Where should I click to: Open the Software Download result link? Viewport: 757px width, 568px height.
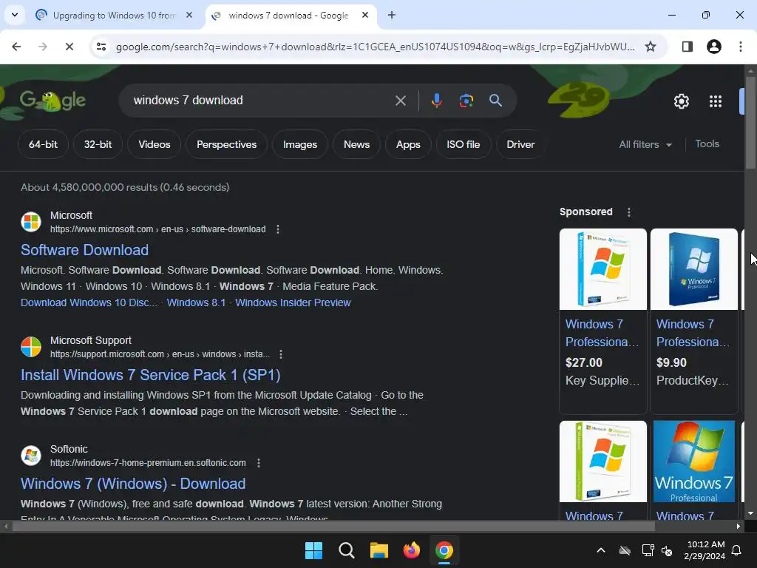tap(84, 250)
